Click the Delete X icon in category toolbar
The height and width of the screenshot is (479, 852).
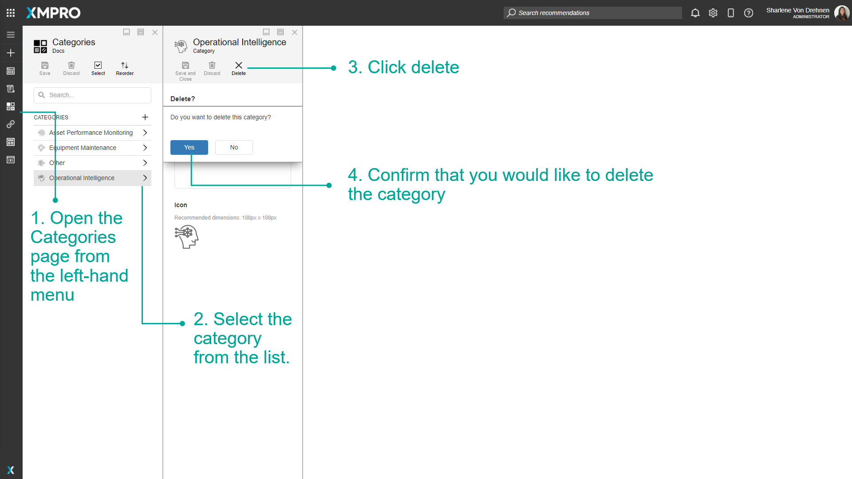(x=238, y=66)
